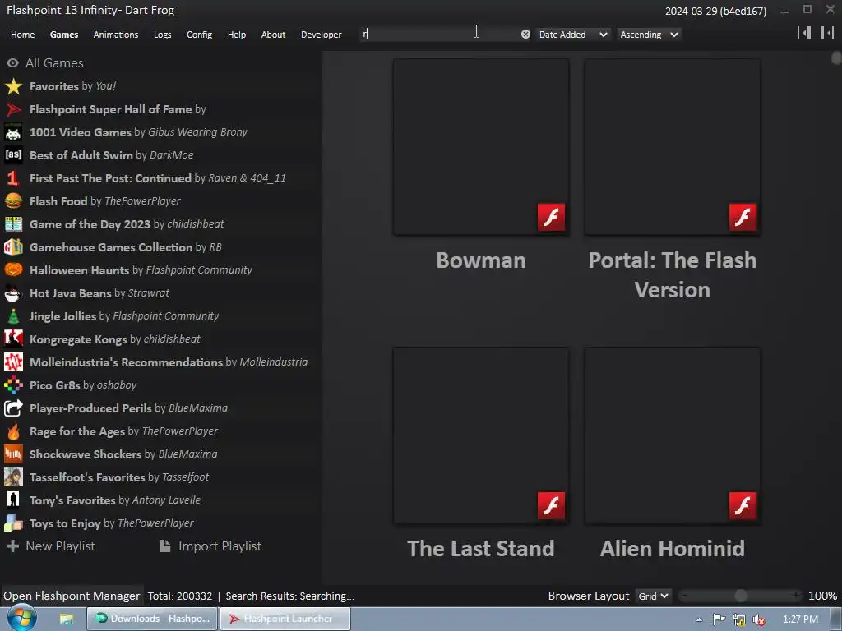Open the Browser Layout Grid dropdown
This screenshot has width=842, height=631.
pos(652,596)
